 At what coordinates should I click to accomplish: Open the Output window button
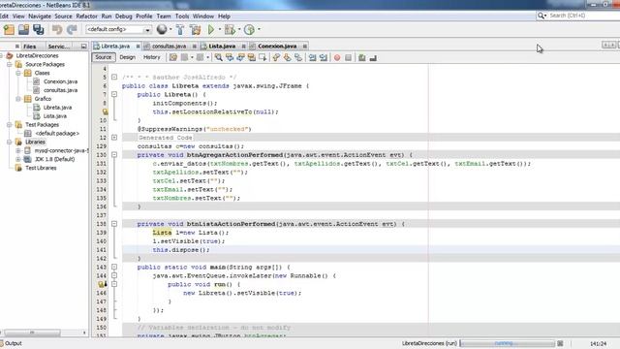(x=11, y=343)
